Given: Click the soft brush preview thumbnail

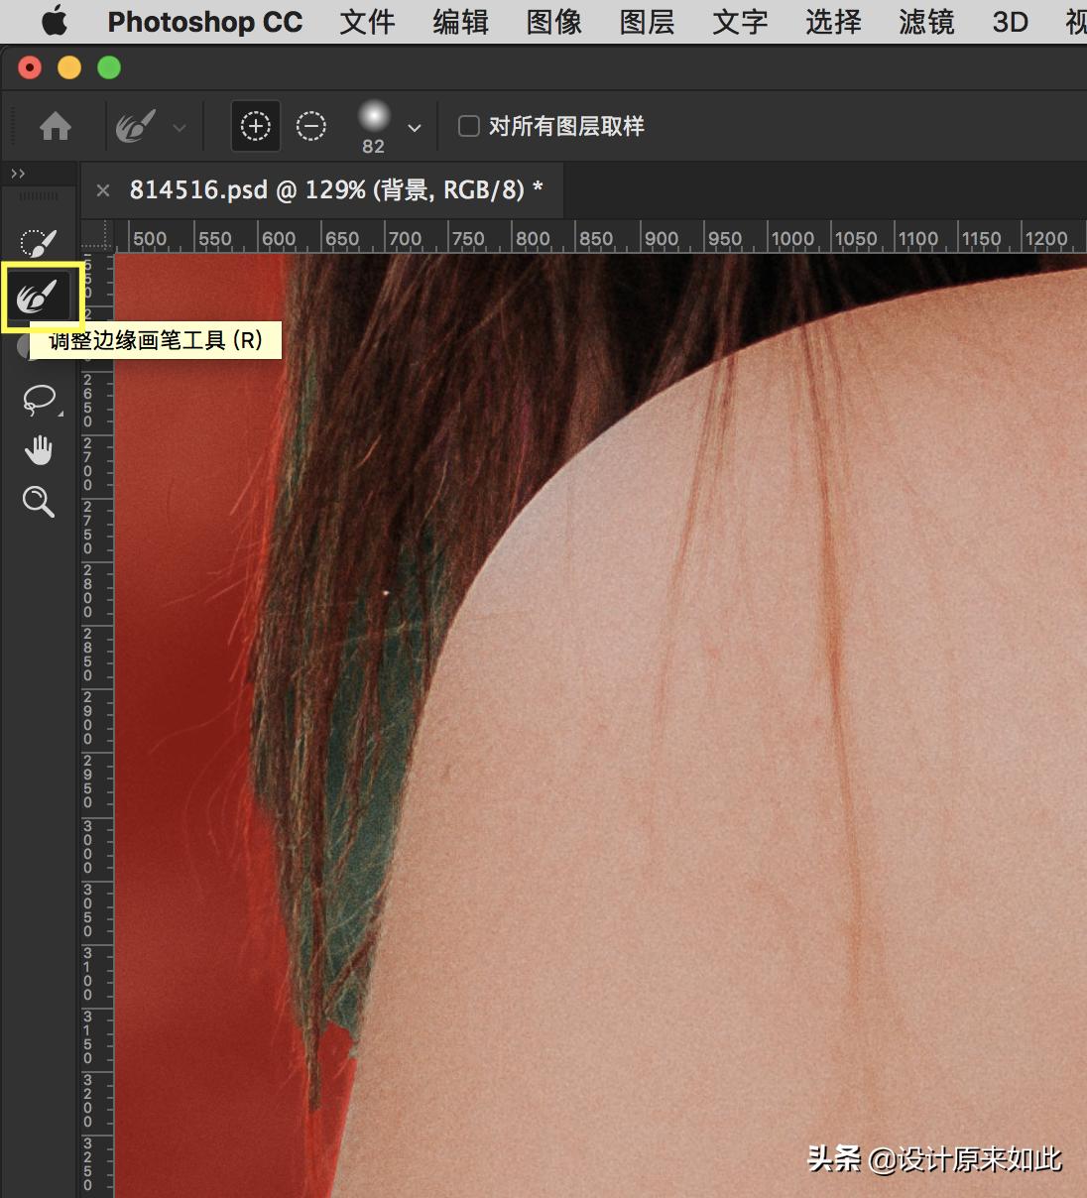Looking at the screenshot, I should tap(373, 116).
